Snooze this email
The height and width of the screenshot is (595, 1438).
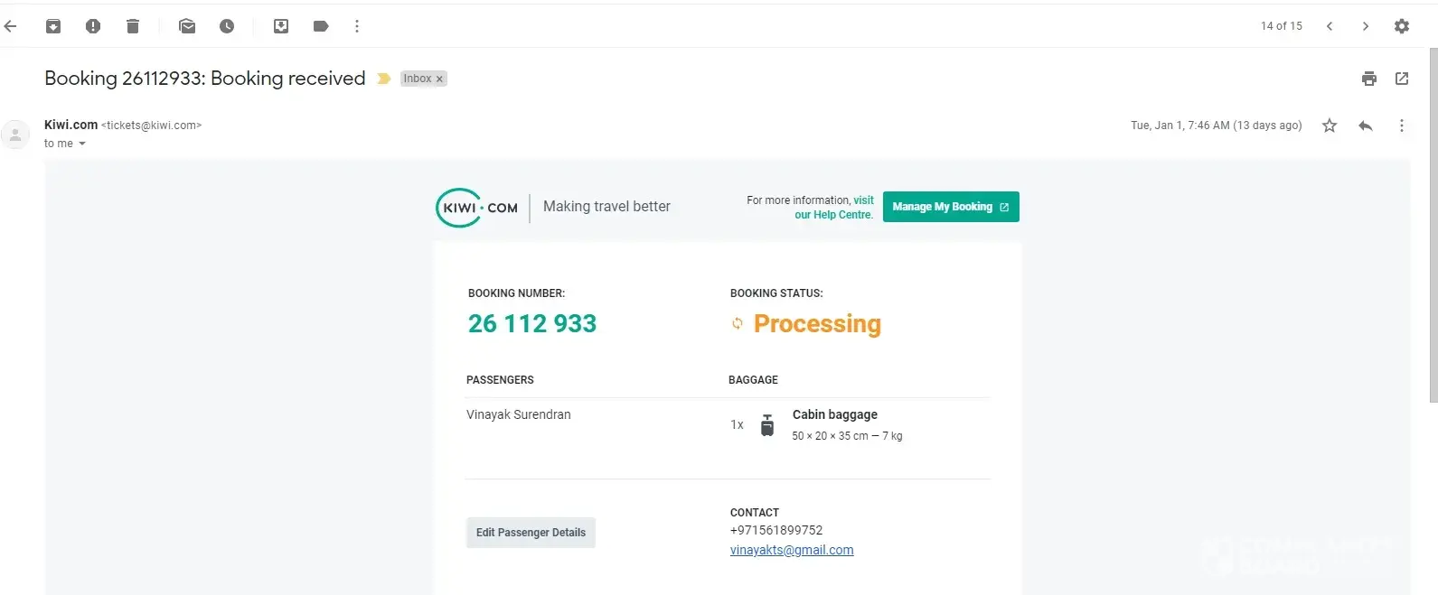[x=227, y=26]
